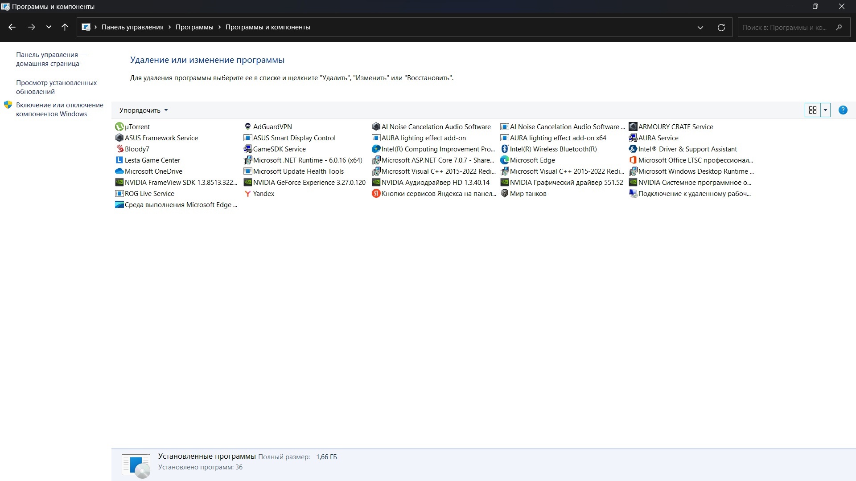Select the Intel Driver & Support Assistant icon
Image resolution: width=856 pixels, height=481 pixels.
633,149
